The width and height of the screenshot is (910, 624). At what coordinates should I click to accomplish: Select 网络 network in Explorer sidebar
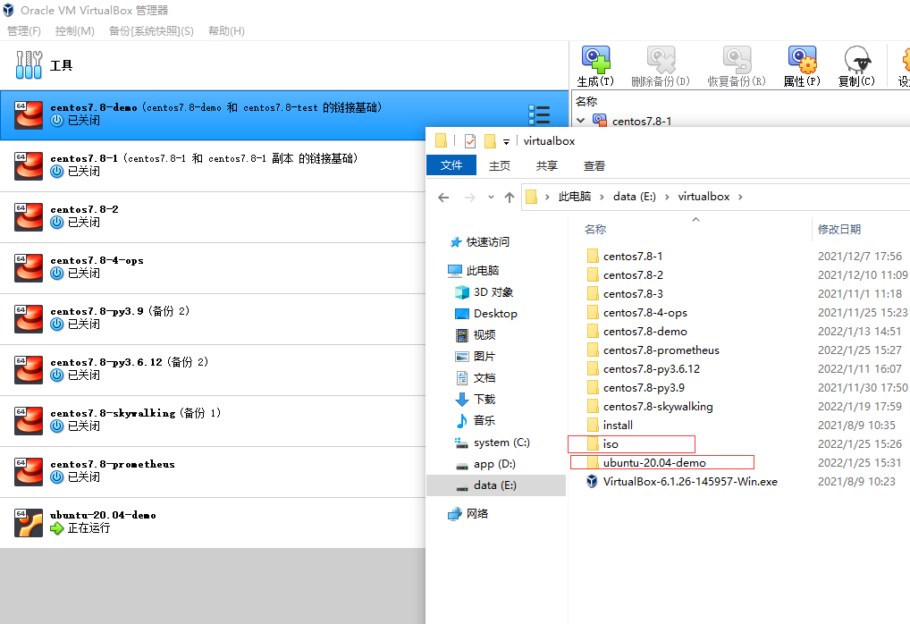tap(477, 514)
